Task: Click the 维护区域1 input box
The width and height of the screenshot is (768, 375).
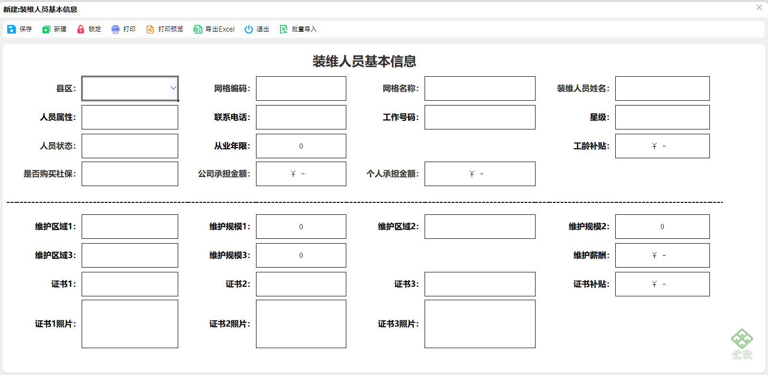Action: (x=130, y=227)
